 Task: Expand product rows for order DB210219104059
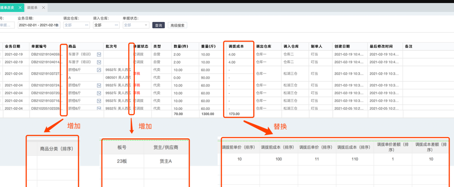(x=99, y=55)
